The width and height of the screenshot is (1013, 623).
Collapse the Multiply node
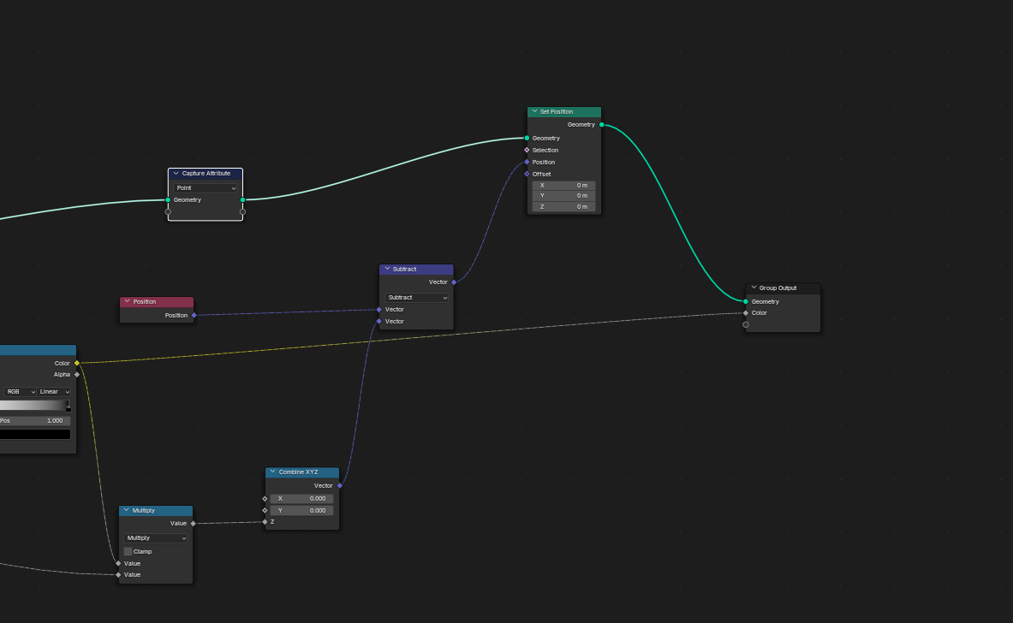coord(126,510)
